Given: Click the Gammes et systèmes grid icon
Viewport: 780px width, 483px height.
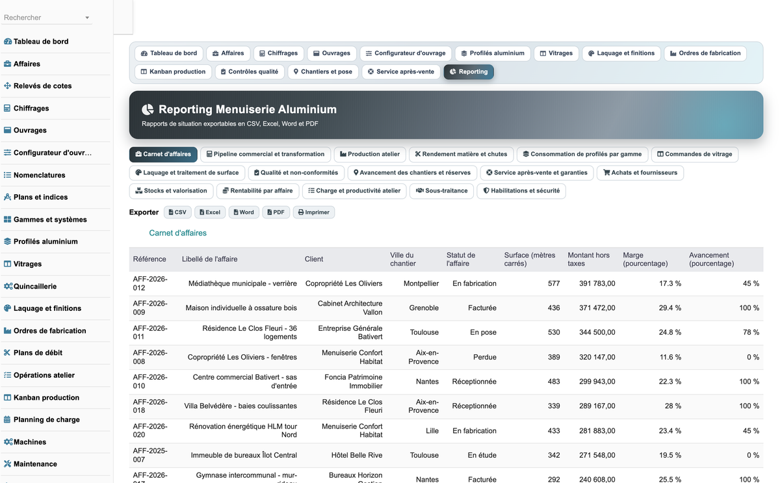Looking at the screenshot, I should click(x=8, y=220).
